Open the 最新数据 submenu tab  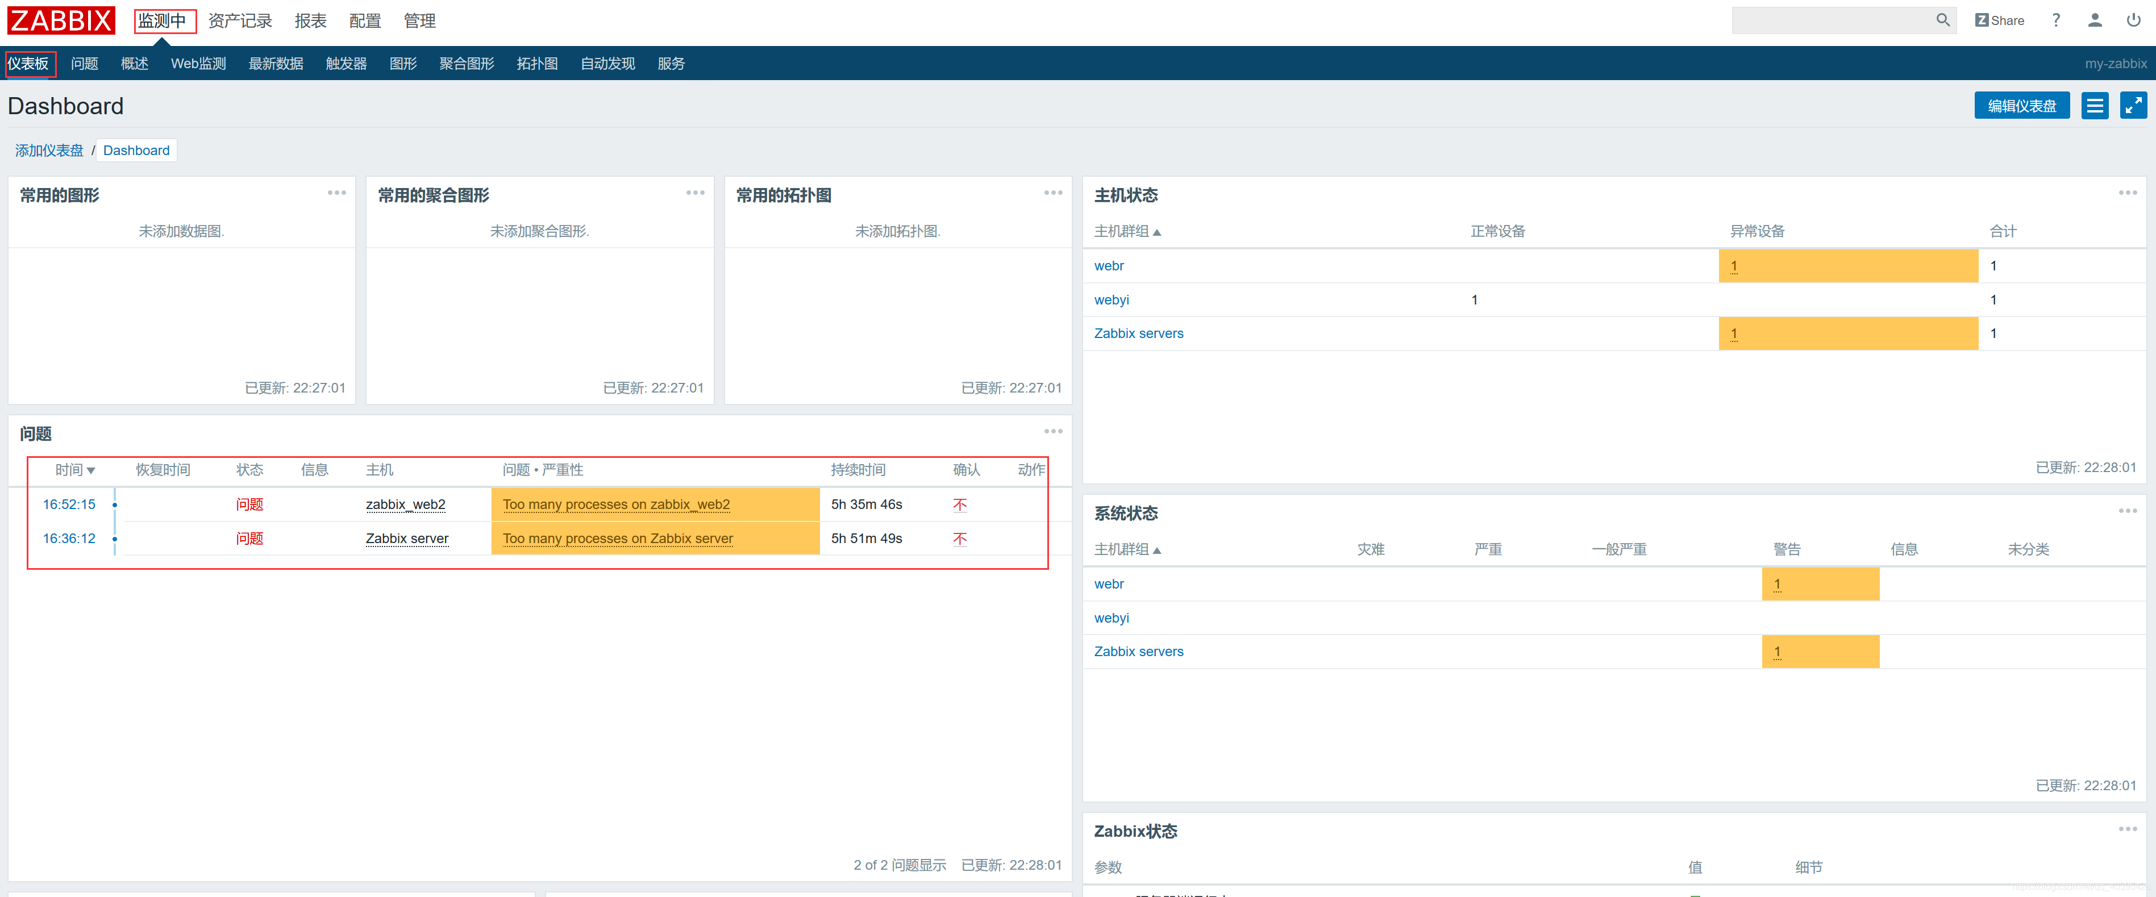tap(276, 64)
